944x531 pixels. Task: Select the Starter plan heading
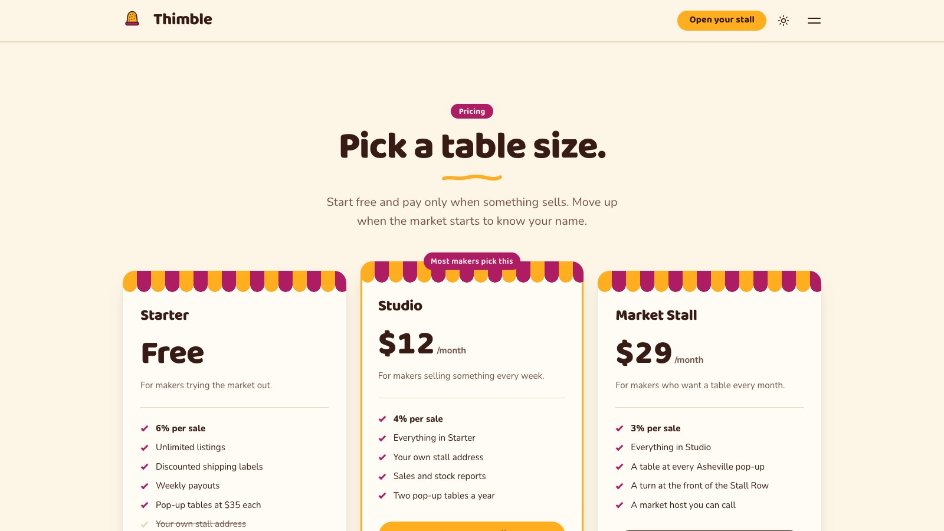(165, 315)
